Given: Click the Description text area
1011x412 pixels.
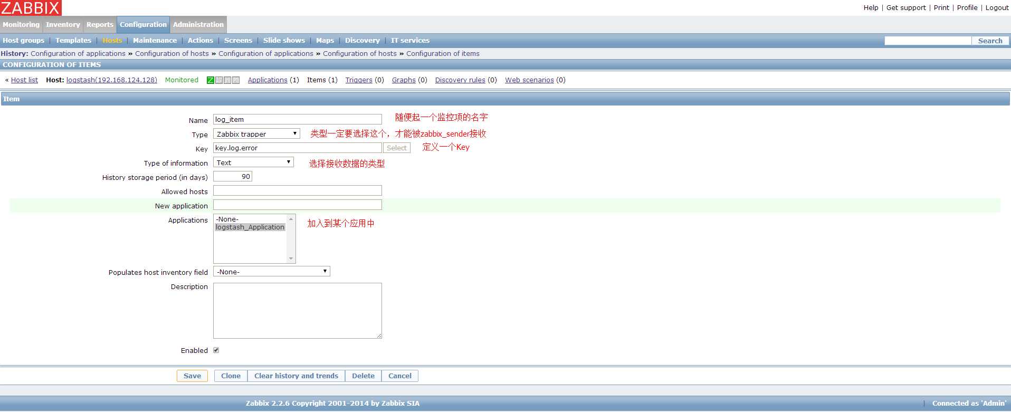Looking at the screenshot, I should (x=298, y=311).
